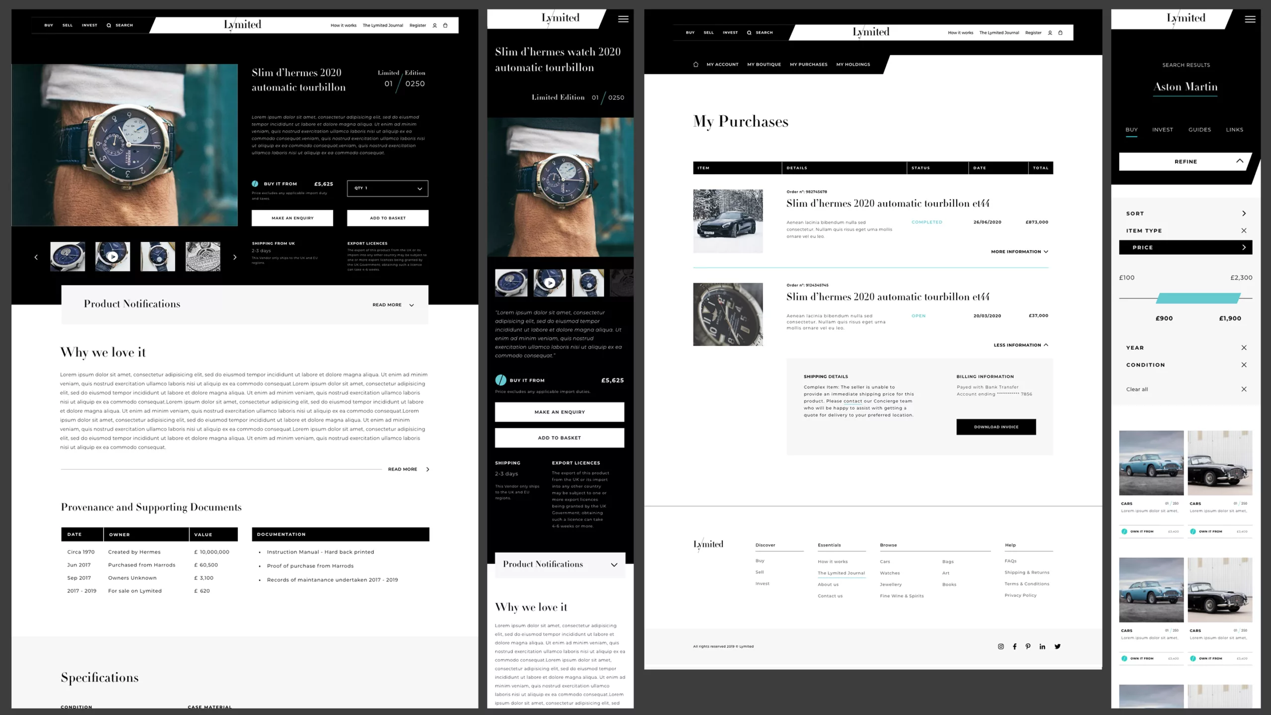This screenshot has height=715, width=1271.
Task: Expand Price filter row chevron
Action: coord(1244,247)
